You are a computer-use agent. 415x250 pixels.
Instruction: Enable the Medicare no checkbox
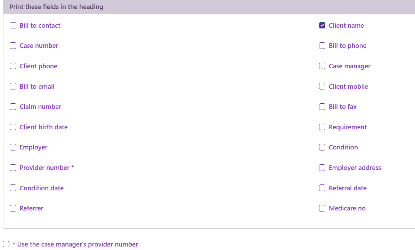322,208
